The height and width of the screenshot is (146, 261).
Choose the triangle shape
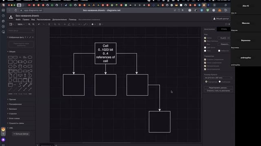(15, 67)
